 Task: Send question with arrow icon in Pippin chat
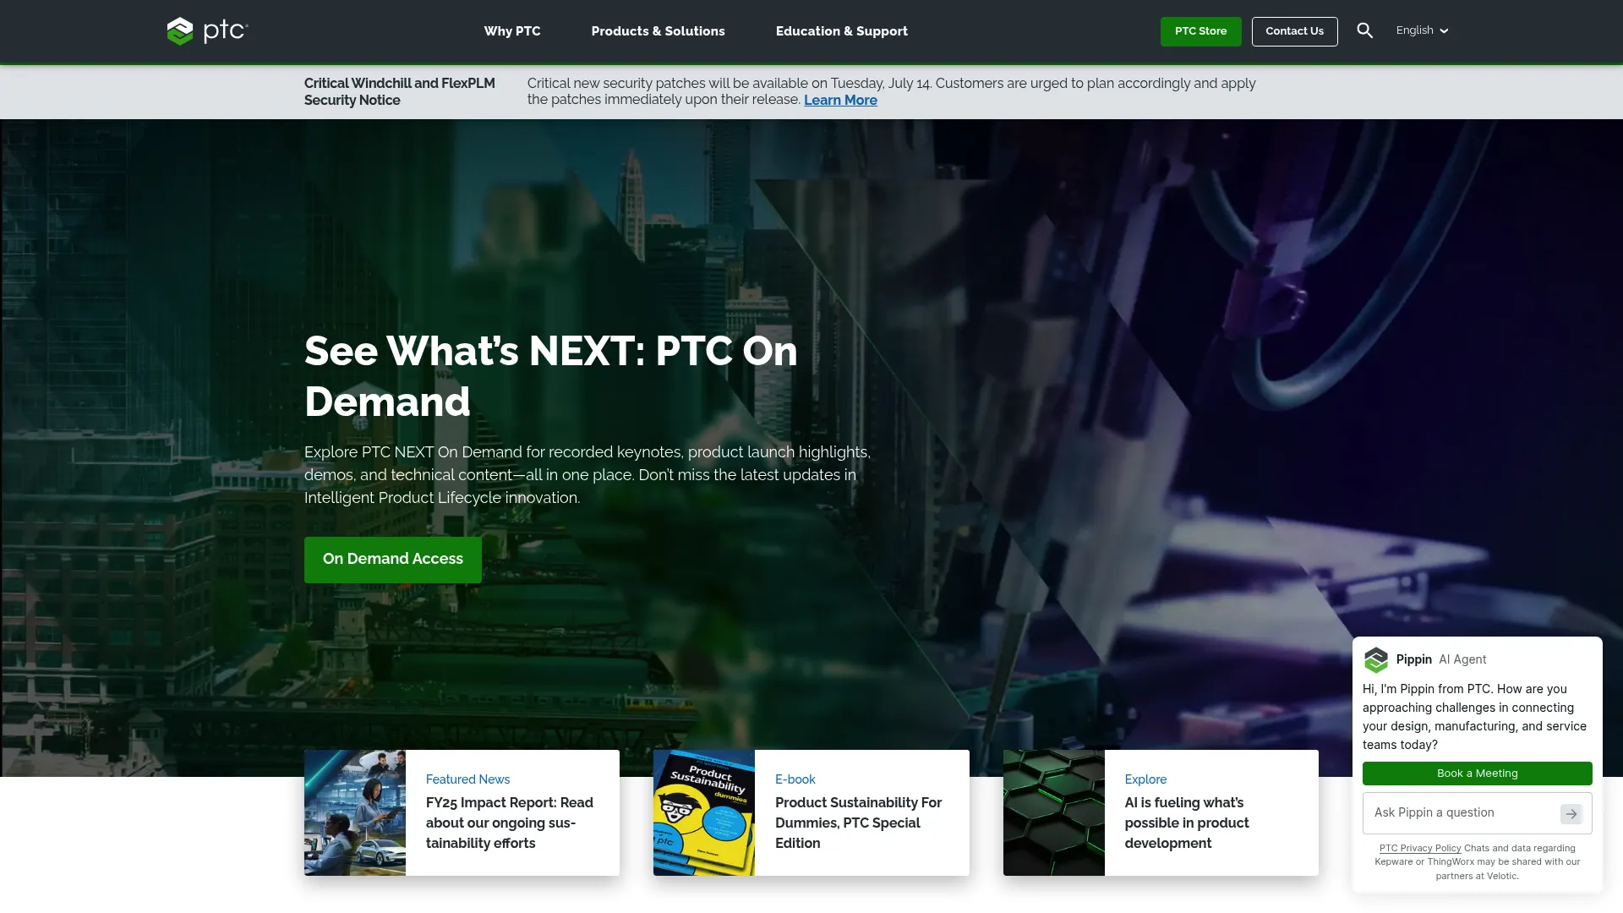pos(1571,813)
